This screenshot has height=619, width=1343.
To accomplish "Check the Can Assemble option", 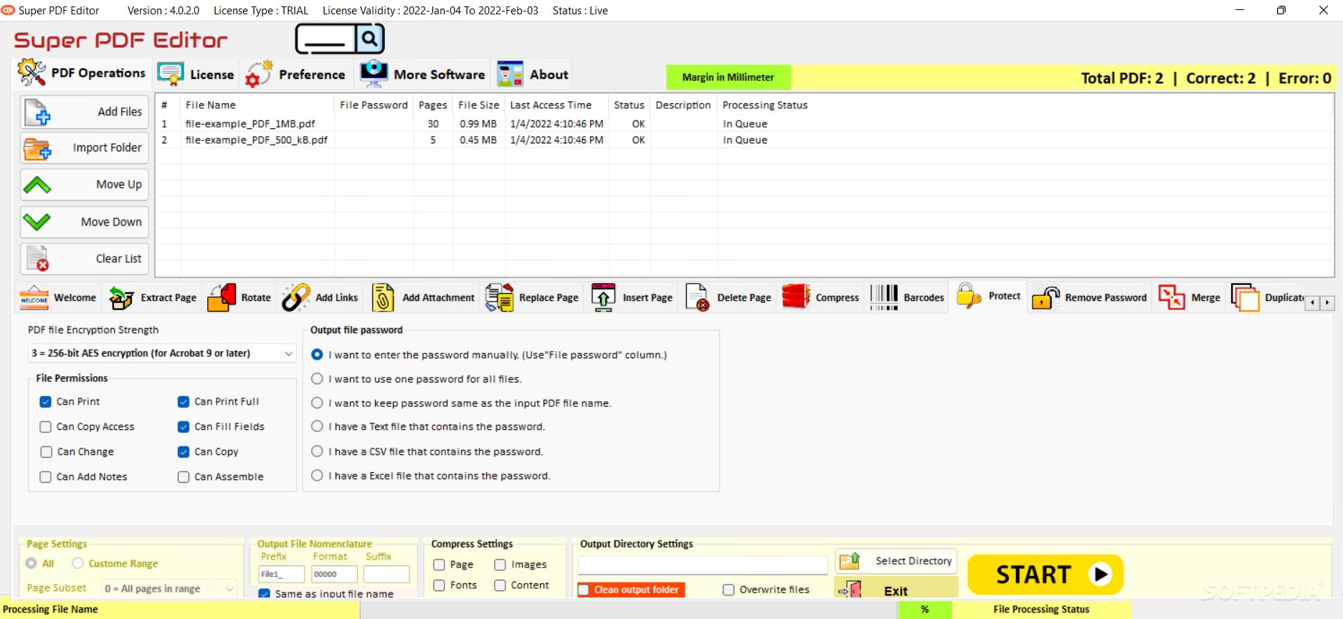I will click(x=184, y=477).
